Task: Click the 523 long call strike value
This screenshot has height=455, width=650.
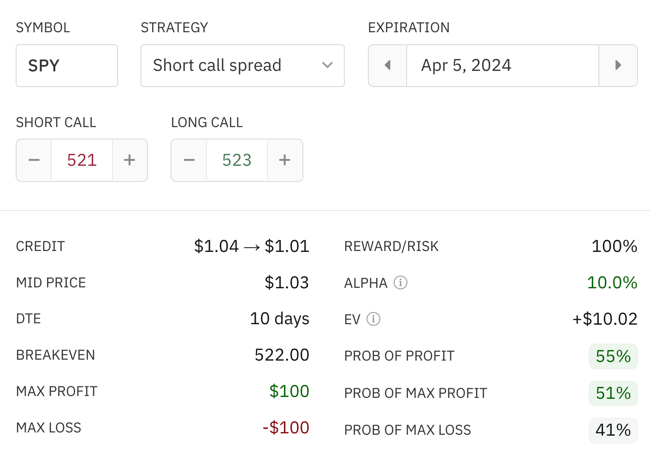Action: [237, 160]
